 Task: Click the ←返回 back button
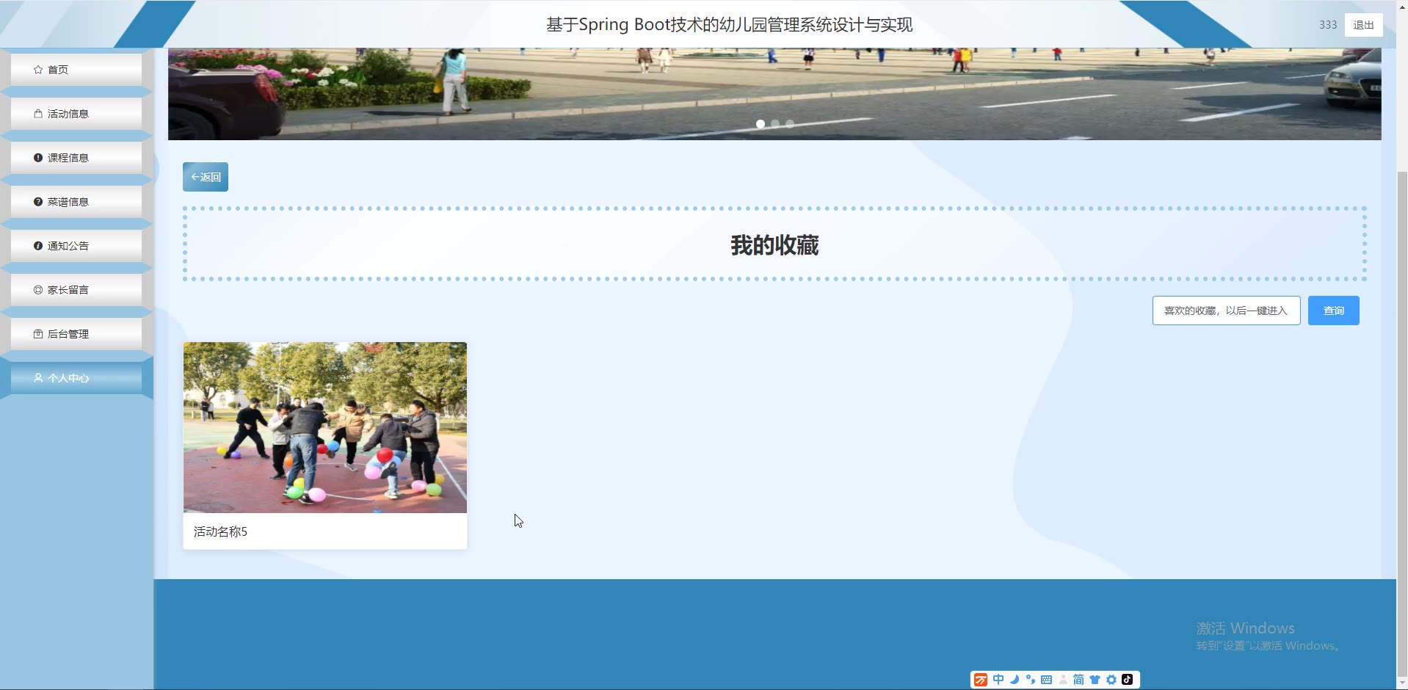(206, 177)
